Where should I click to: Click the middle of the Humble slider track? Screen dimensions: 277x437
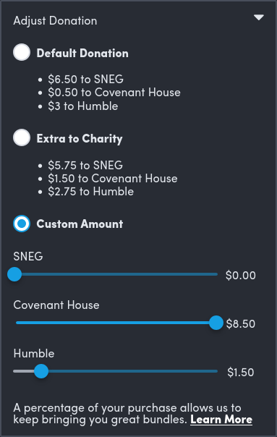coord(116,371)
